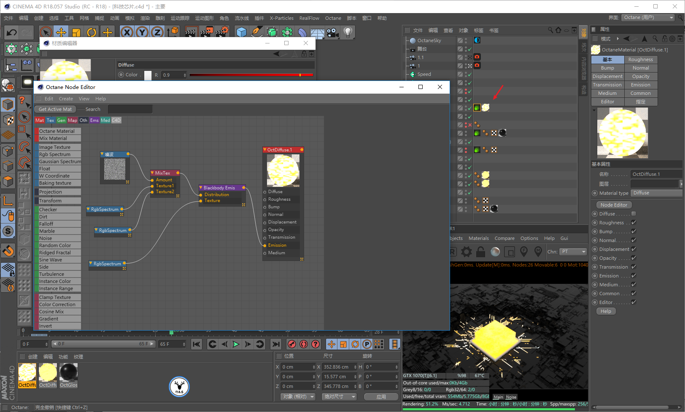685x412 pixels.
Task: Click the autokeying record button
Action: pyautogui.click(x=303, y=344)
